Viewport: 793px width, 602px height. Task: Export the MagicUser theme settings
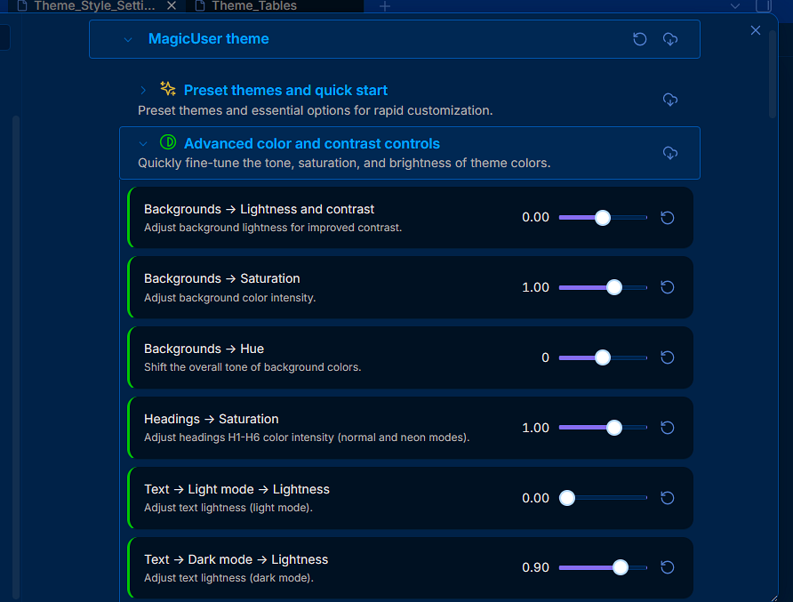tap(670, 39)
